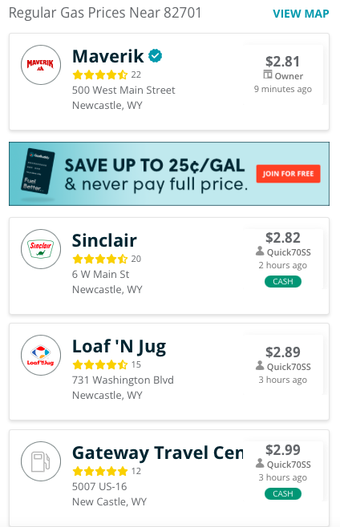This screenshot has width=340, height=527.
Task: Click the Sinclair dinosaur logo
Action: tap(41, 249)
